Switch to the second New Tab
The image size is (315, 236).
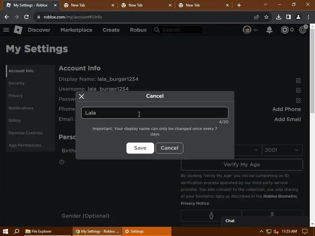click(x=146, y=5)
